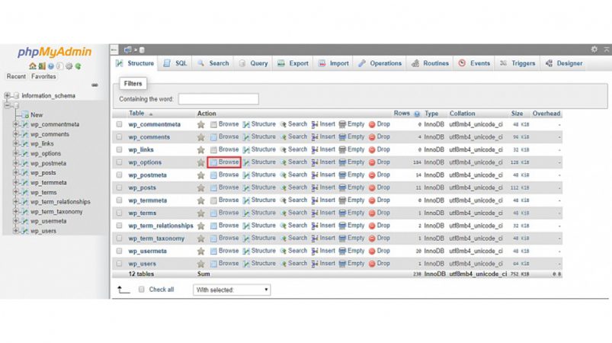Click the Insert icon for wp_users row
The image size is (612, 343).
315,264
